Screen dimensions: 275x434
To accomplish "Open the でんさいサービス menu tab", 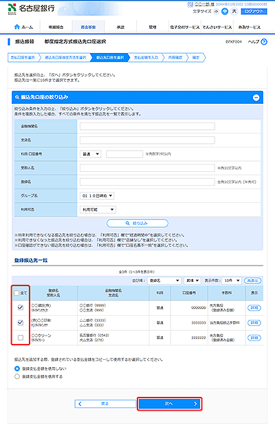I will (x=217, y=27).
